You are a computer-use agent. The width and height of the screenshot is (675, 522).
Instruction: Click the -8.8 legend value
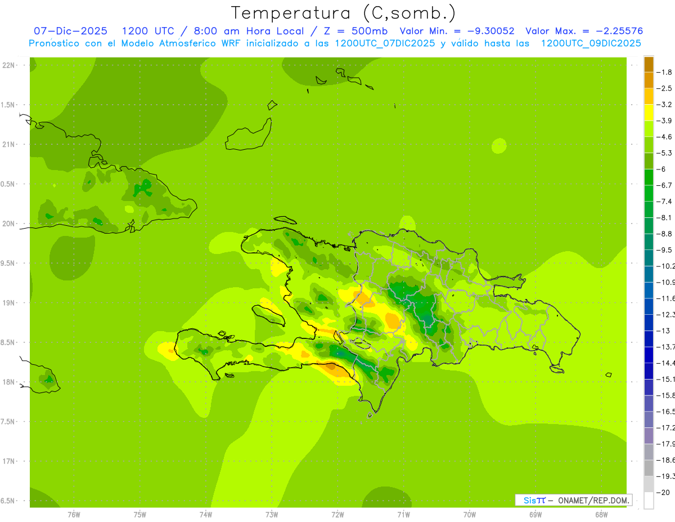(664, 234)
